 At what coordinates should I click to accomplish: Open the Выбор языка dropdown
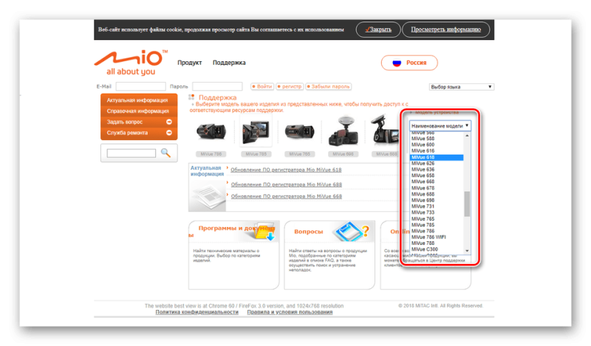pos(461,86)
